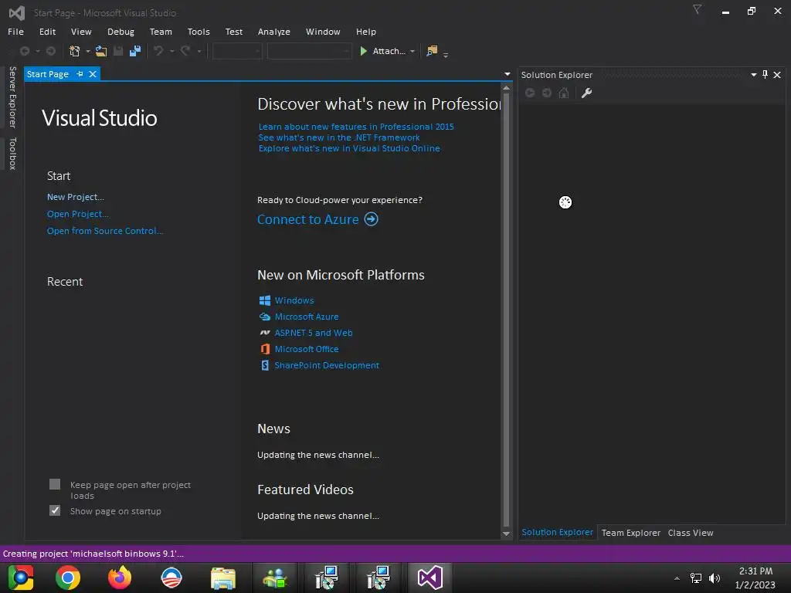Pin the Start Page tab

click(80, 74)
